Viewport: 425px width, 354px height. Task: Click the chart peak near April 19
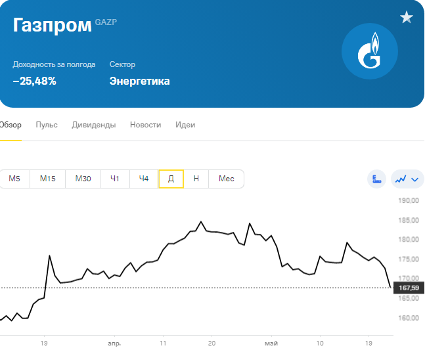point(201,222)
